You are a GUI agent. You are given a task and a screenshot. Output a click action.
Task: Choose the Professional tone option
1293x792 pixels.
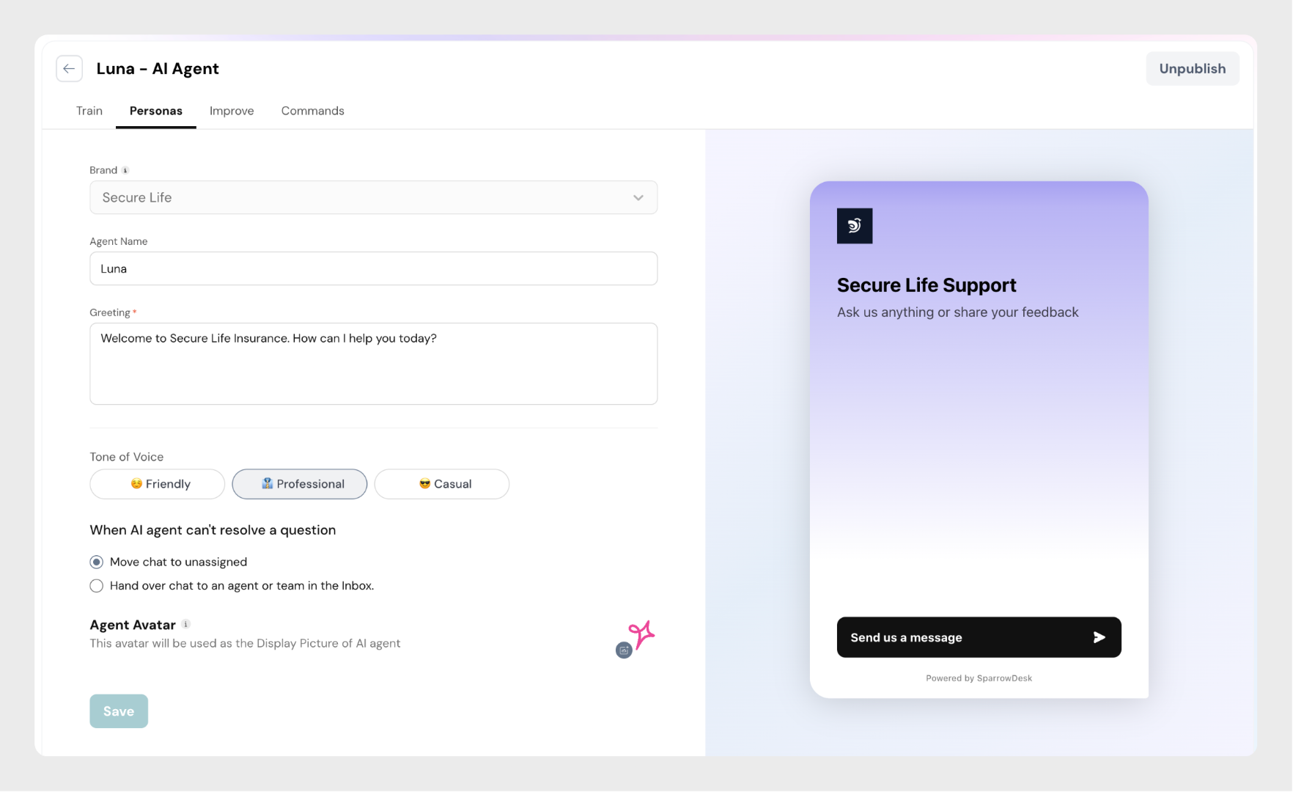pos(300,484)
